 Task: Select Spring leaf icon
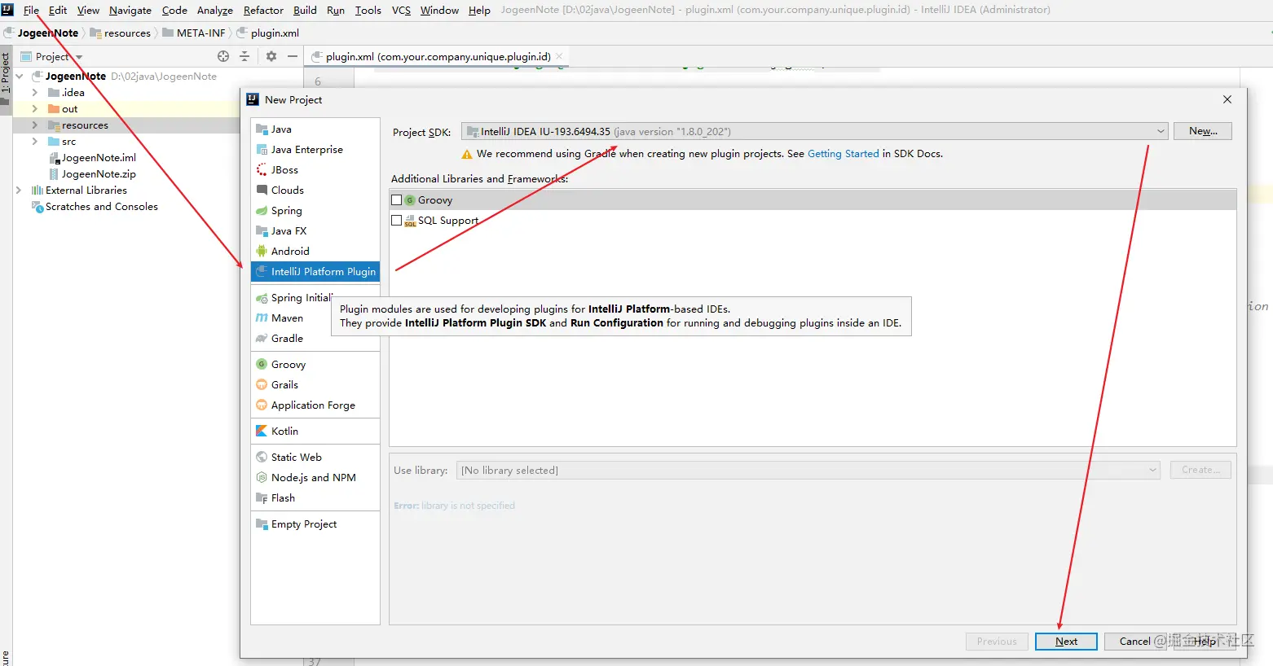click(262, 211)
